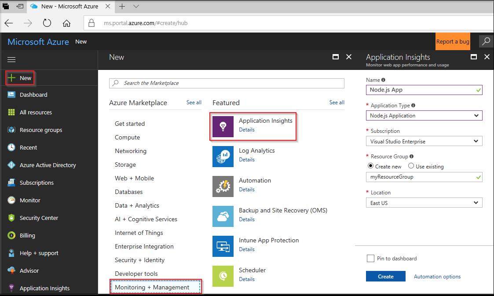Select the Data + Analytics category
This screenshot has height=296, width=494.
tap(137, 205)
